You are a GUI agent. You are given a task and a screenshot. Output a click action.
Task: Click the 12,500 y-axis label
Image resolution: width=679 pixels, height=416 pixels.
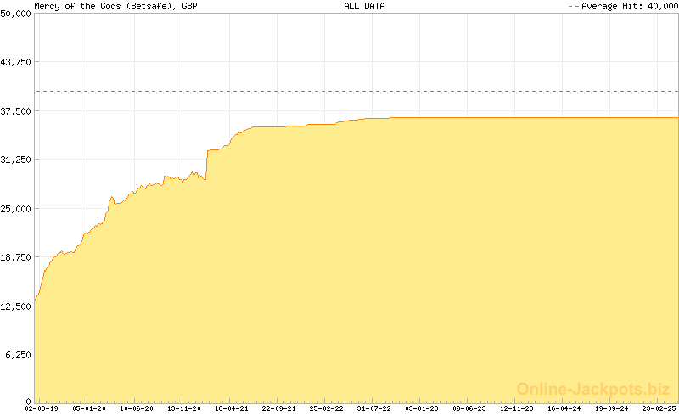coord(15,306)
